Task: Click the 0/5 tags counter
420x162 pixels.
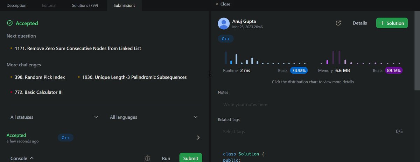Action: (x=399, y=132)
